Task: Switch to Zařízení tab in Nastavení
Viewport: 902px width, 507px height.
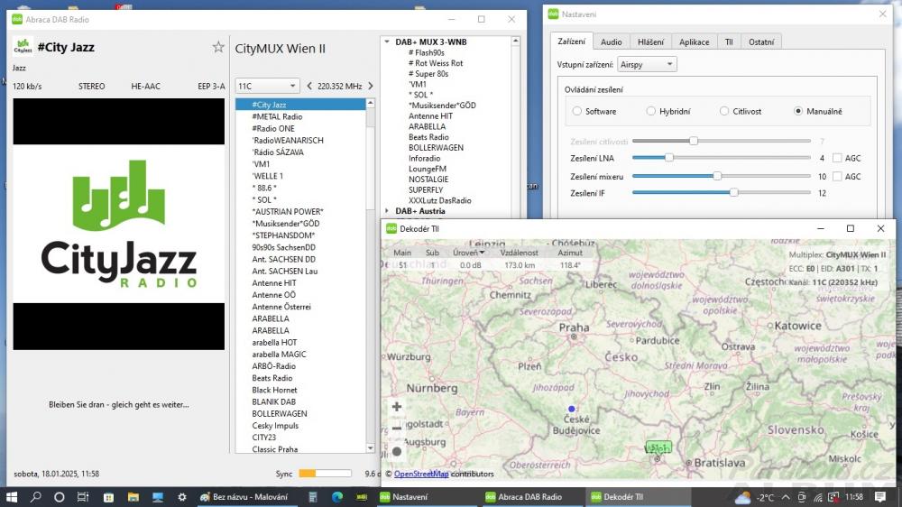Action: 571,41
